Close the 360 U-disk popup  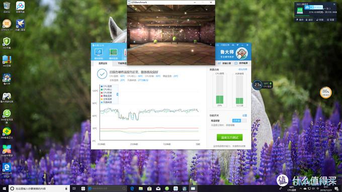(334, 4)
